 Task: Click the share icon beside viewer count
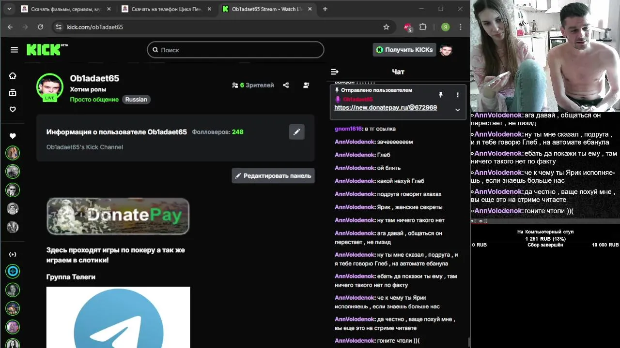point(286,85)
